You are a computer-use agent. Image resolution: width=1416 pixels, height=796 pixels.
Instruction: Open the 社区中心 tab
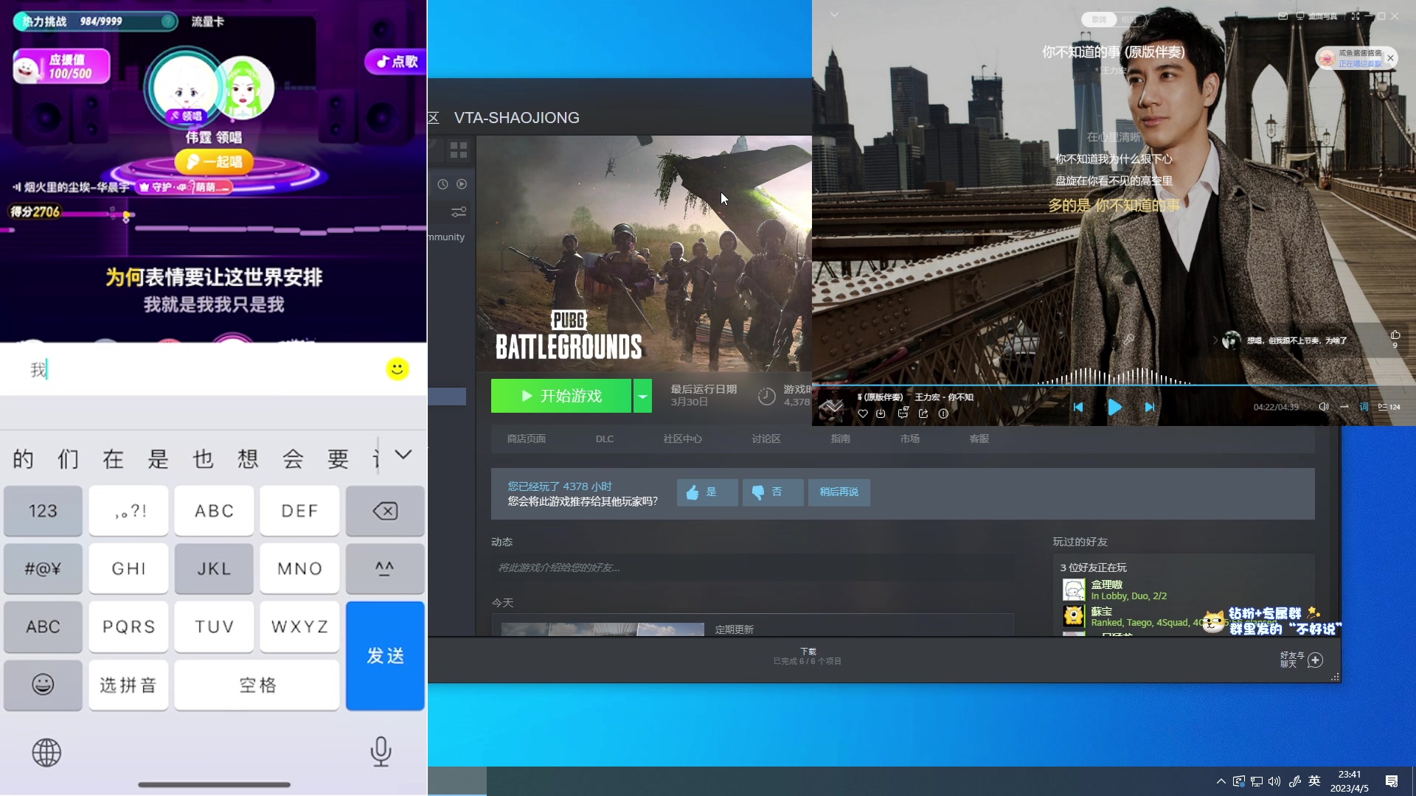pos(682,439)
